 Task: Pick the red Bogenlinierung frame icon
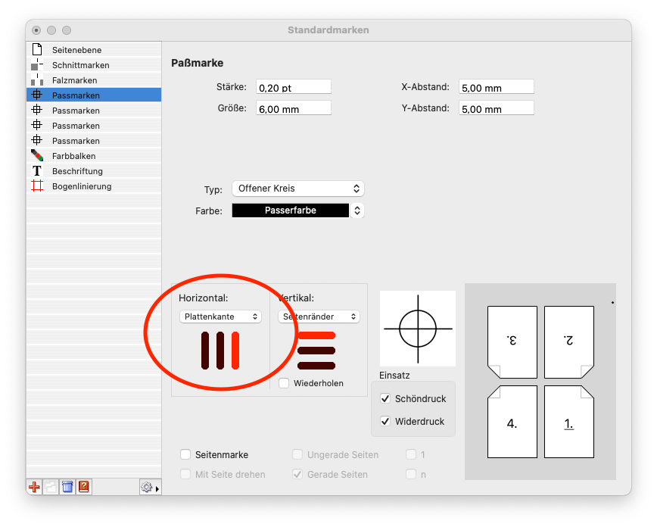coord(37,186)
